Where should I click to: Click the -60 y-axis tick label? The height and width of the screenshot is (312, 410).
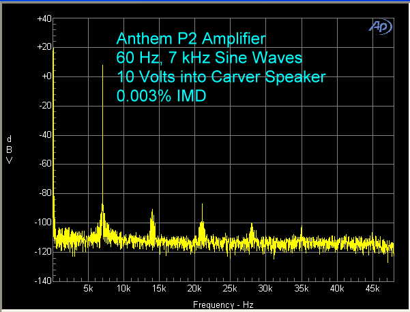[x=45, y=164]
